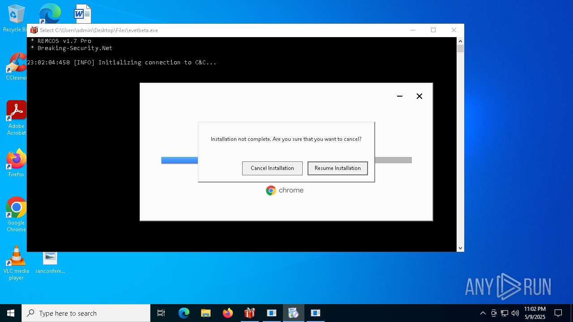
Task: Select the sanconfere... image file icon
Action: [x=50, y=263]
